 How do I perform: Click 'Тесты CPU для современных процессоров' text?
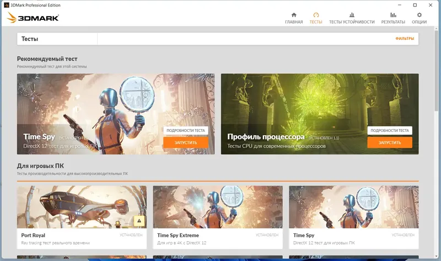277,146
